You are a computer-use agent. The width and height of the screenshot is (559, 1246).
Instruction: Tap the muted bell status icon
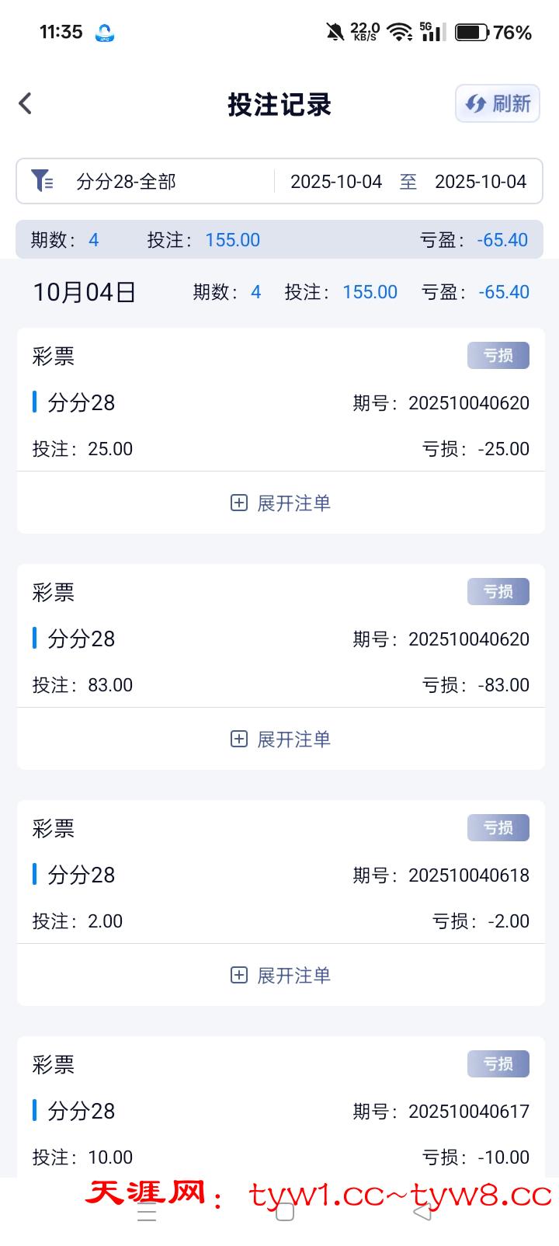click(x=335, y=33)
